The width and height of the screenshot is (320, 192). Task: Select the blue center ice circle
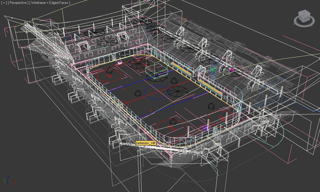(156, 92)
